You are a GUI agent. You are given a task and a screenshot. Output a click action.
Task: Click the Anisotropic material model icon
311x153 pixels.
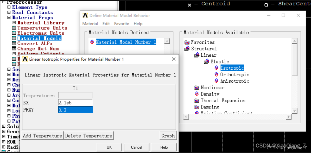(x=216, y=81)
